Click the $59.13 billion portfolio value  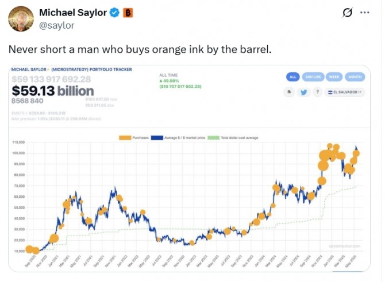[x=53, y=91]
